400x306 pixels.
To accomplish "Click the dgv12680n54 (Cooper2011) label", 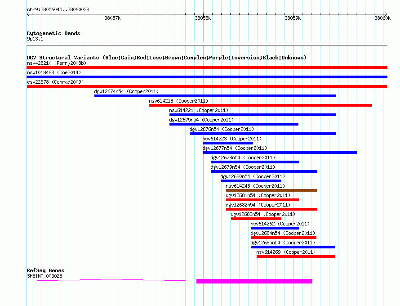I will click(x=253, y=176).
